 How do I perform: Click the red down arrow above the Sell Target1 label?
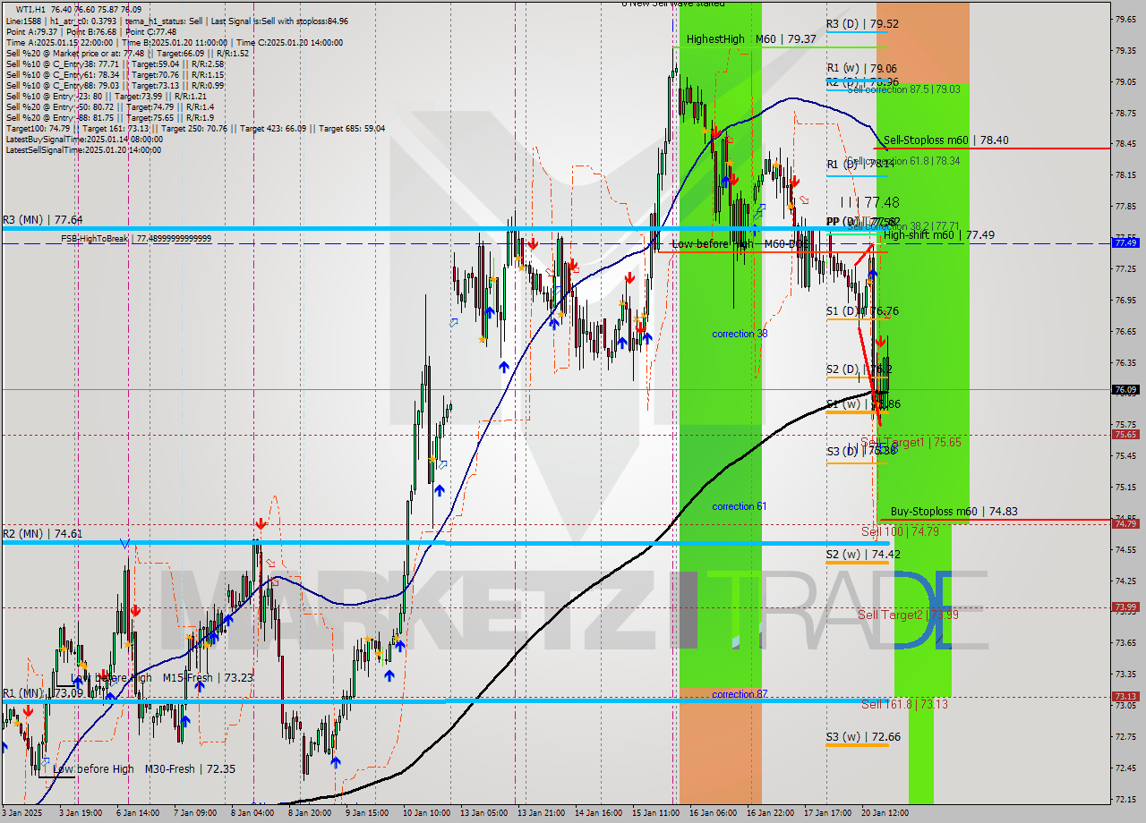881,341
